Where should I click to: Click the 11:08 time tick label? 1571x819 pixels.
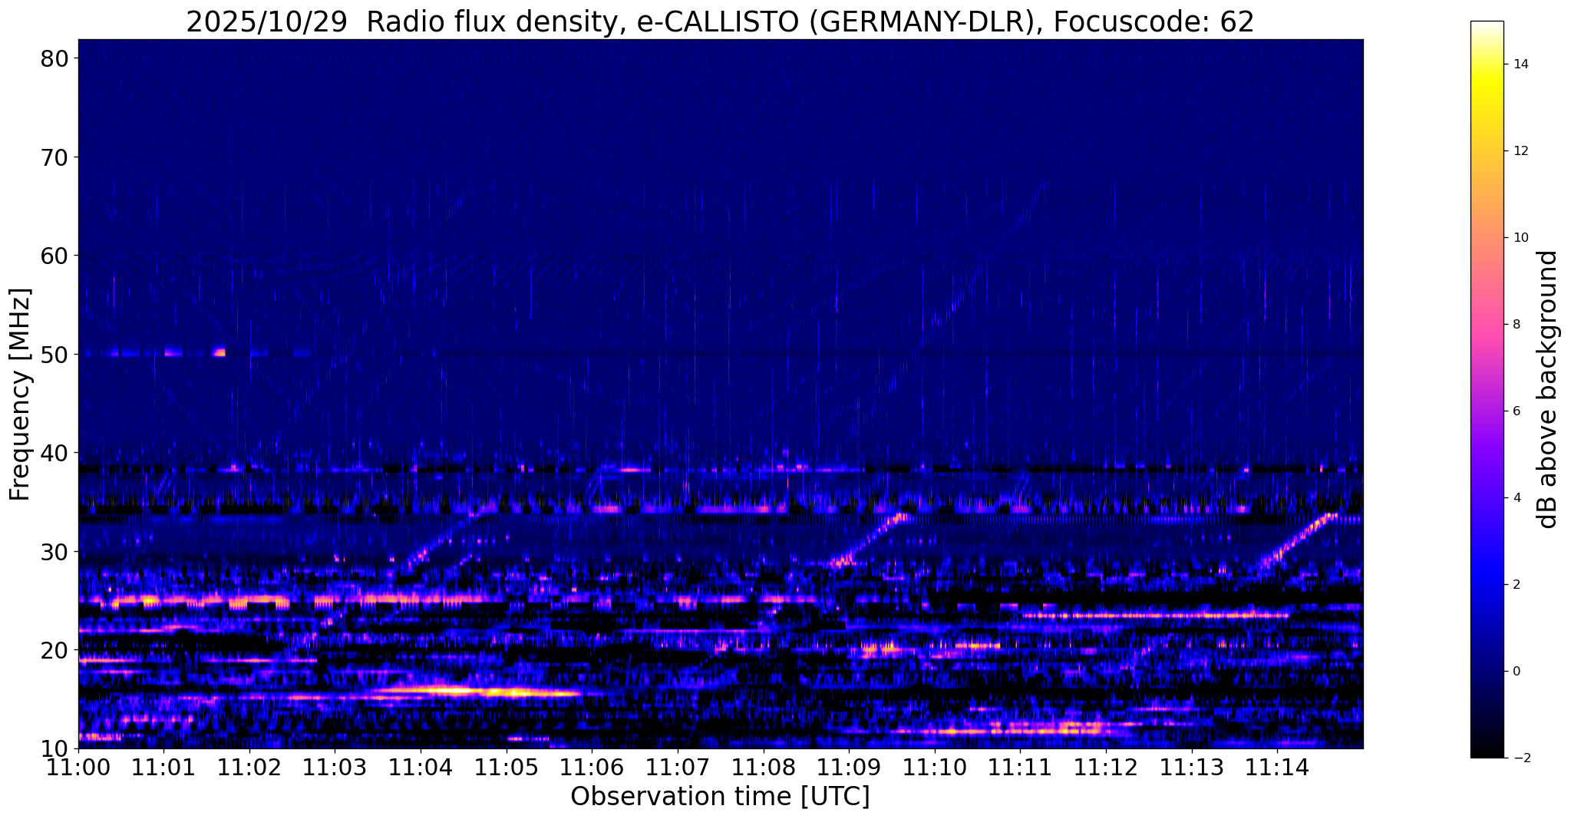(x=764, y=766)
